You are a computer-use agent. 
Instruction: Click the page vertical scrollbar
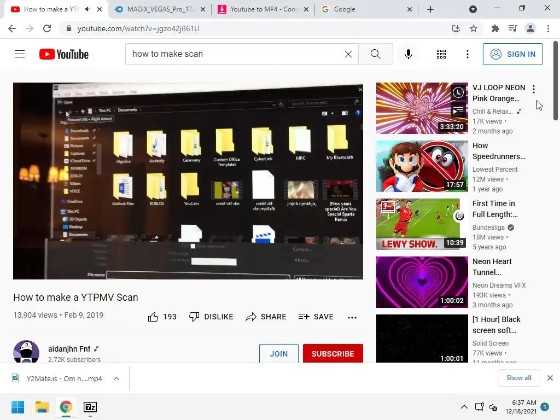coord(556,81)
